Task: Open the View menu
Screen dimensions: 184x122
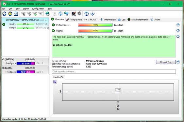Action: (17, 9)
